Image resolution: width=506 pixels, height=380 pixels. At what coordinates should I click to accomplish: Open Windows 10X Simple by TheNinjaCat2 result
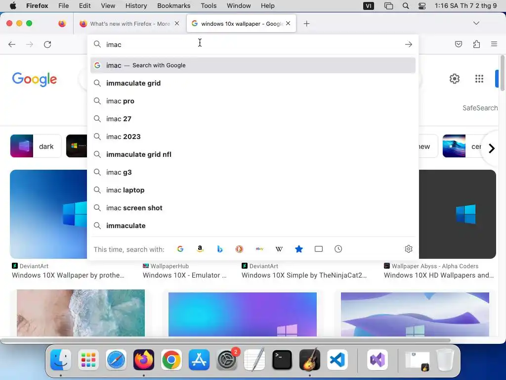304,275
